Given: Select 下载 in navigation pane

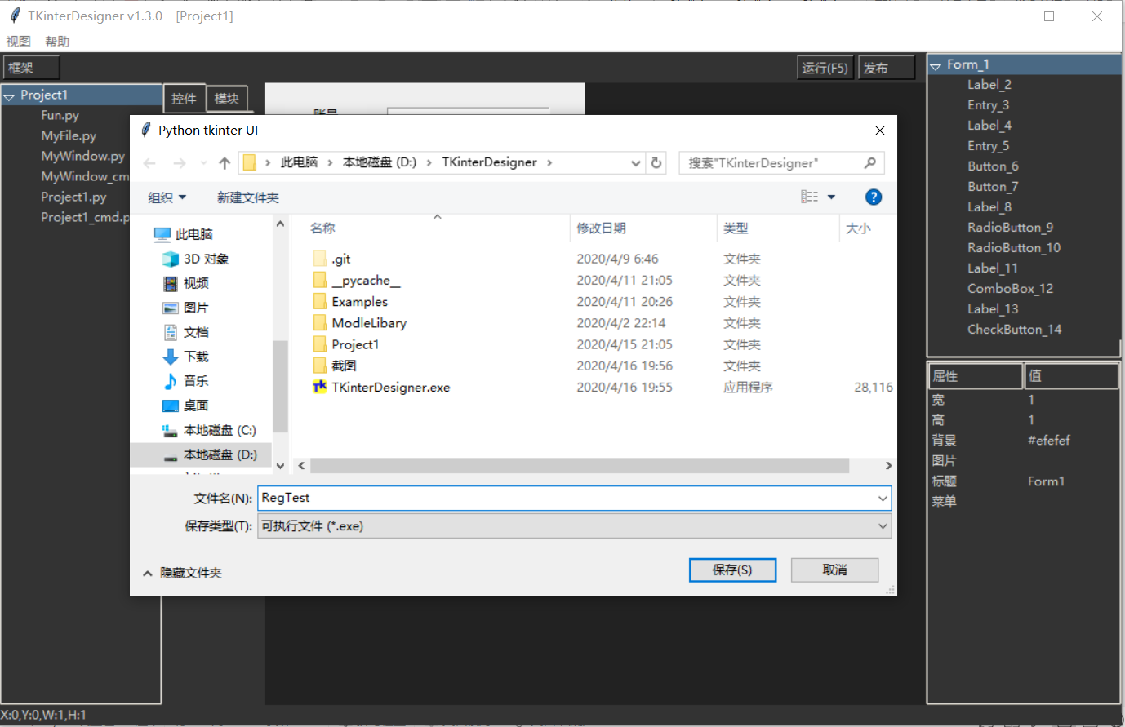Looking at the screenshot, I should click(x=186, y=357).
